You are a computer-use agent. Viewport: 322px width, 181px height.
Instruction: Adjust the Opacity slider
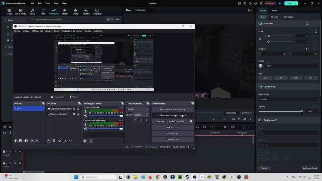(x=302, y=111)
